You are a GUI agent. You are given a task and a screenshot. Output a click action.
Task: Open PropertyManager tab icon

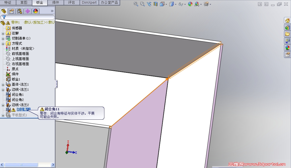(x=11, y=11)
